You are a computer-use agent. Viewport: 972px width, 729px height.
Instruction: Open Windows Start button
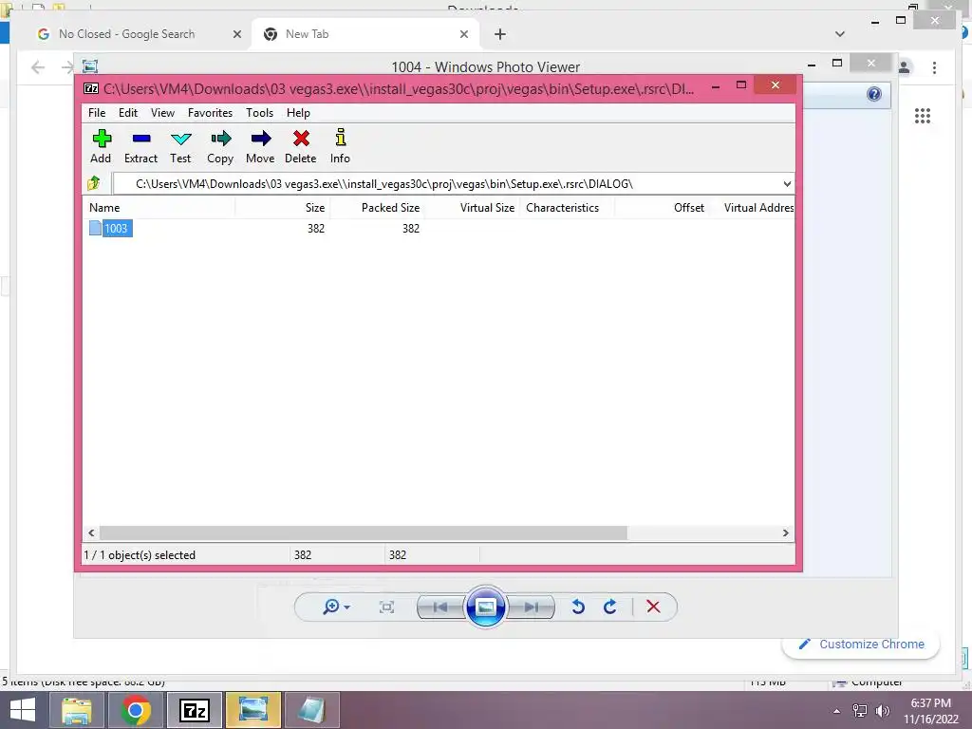coord(23,710)
